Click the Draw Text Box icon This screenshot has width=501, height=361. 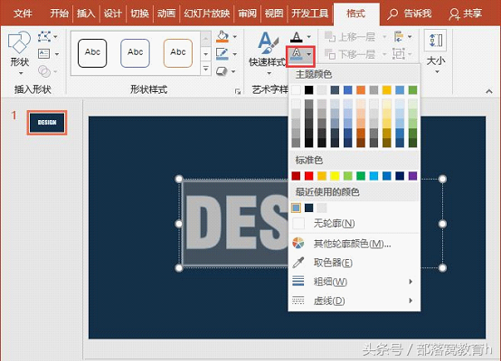[x=43, y=53]
